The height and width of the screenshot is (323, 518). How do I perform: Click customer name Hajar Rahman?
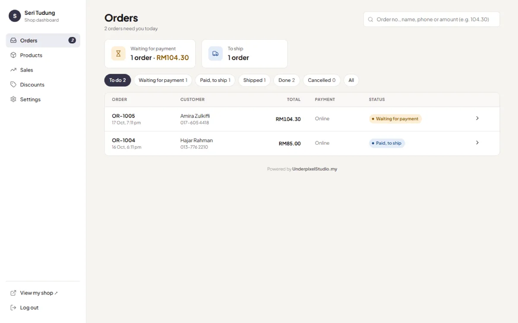(x=196, y=140)
